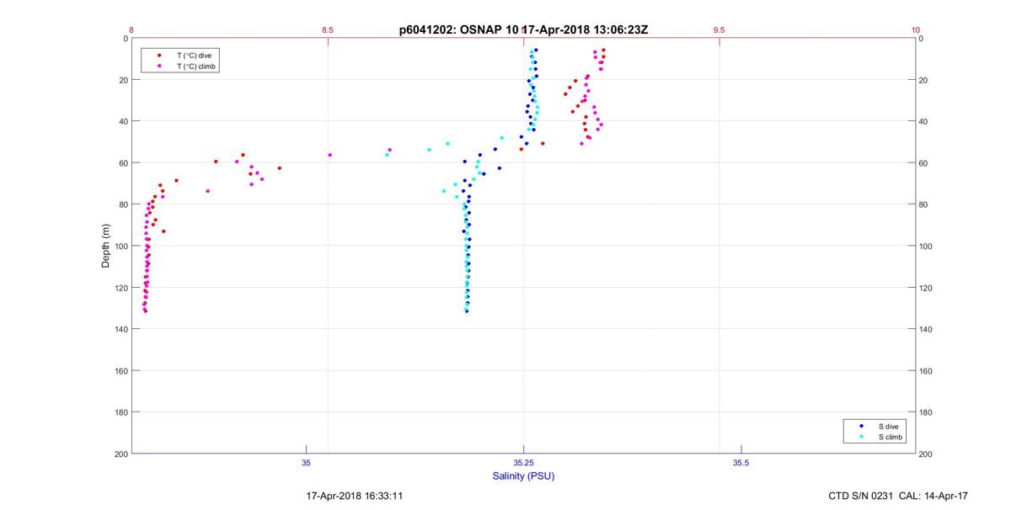The width and height of the screenshot is (1011, 510).
Task: Click the '35.25' salinity tick label
Action: click(523, 463)
